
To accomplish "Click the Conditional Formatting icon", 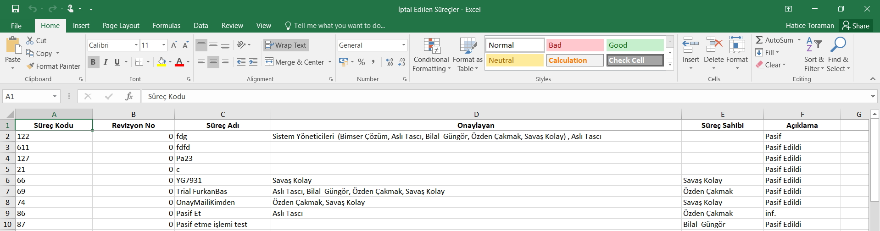I will [431, 46].
